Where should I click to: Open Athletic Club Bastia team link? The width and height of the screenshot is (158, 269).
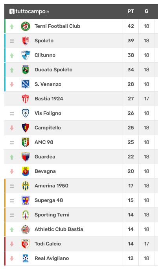point(59,229)
